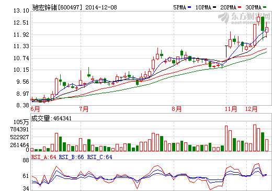The height and width of the screenshot is (191, 272).
Task: Click the 10.74 price axis value
Action: point(21,58)
